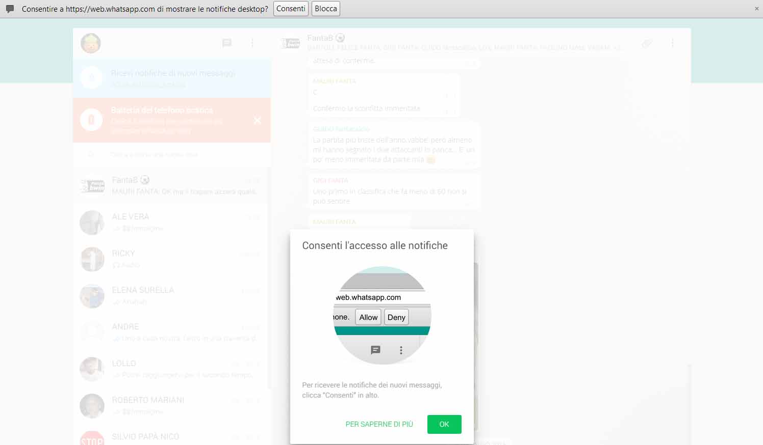Click the notification bell icon in blue banner

(x=92, y=78)
